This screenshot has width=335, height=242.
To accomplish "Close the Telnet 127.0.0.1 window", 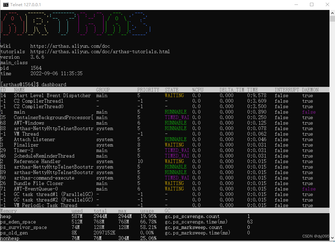I will [x=327, y=4].
